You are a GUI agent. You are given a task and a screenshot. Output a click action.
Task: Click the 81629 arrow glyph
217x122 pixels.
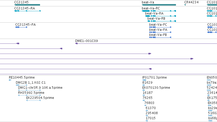tap(143, 85)
